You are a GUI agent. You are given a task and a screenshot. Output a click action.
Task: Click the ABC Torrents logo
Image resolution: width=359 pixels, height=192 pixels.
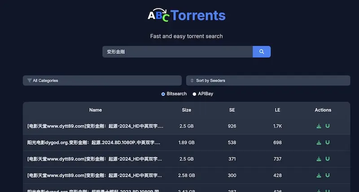pos(187,15)
